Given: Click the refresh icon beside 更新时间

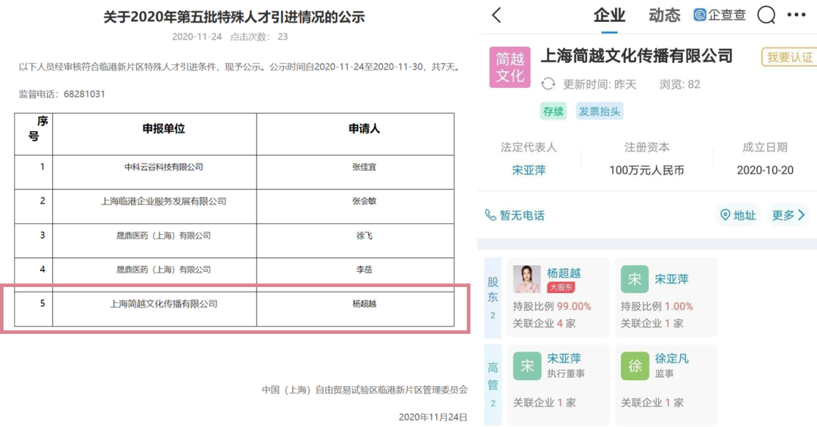Looking at the screenshot, I should tap(548, 84).
